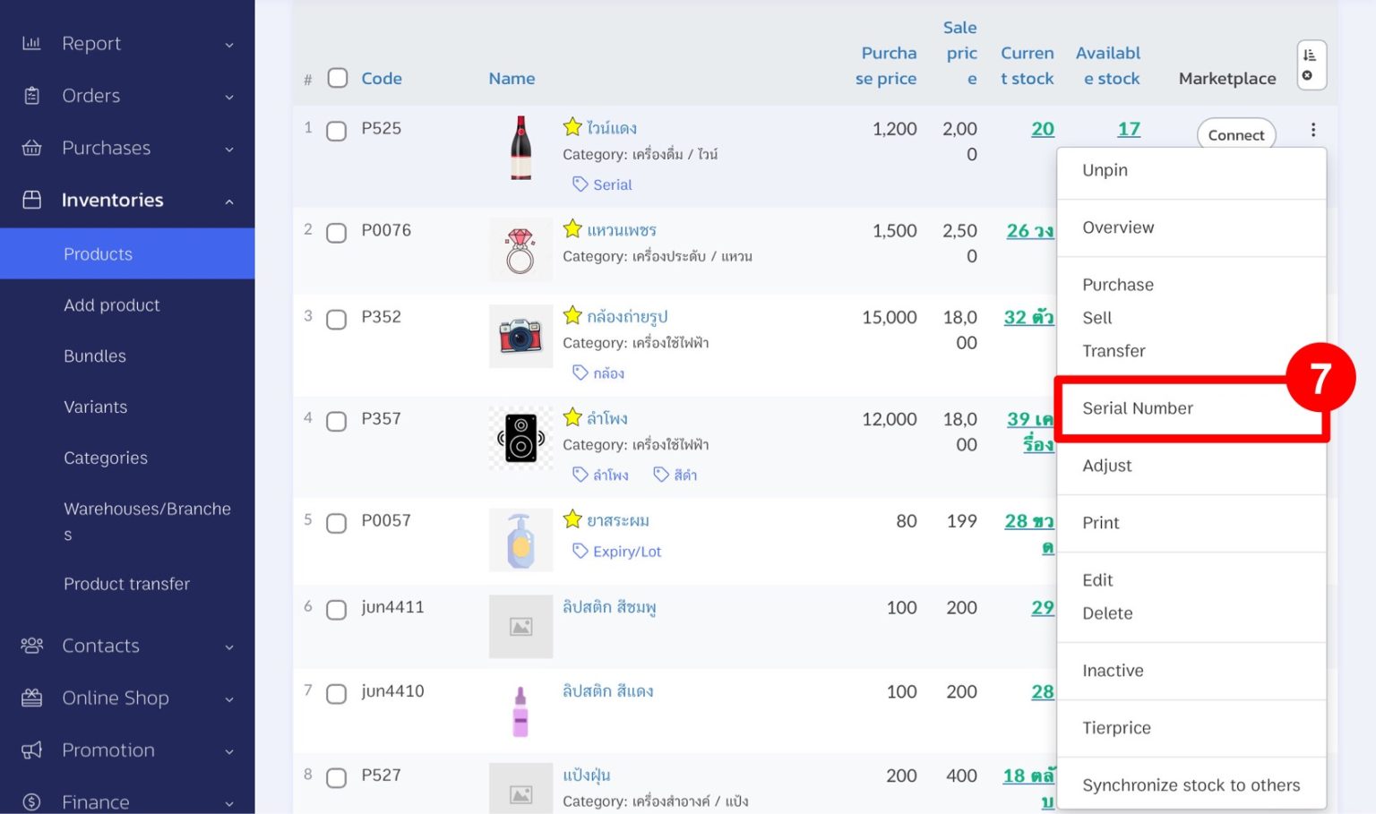Open the speaker product image
The width and height of the screenshot is (1376, 814).
click(x=520, y=438)
